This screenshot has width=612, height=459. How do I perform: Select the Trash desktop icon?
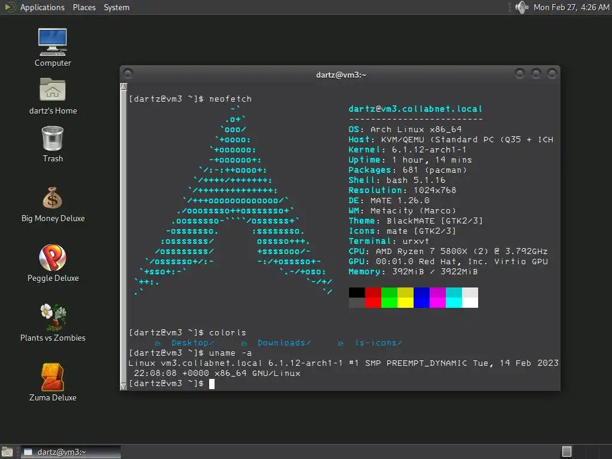point(53,144)
